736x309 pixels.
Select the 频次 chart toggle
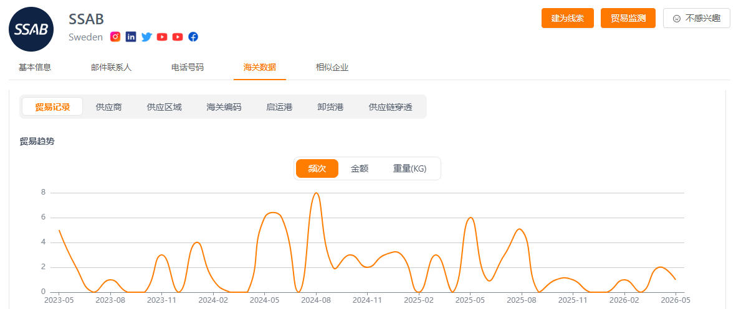(317, 168)
